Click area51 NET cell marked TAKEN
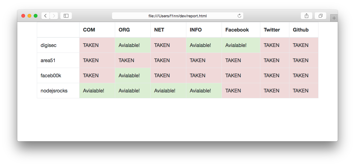The image size is (355, 166). point(168,60)
